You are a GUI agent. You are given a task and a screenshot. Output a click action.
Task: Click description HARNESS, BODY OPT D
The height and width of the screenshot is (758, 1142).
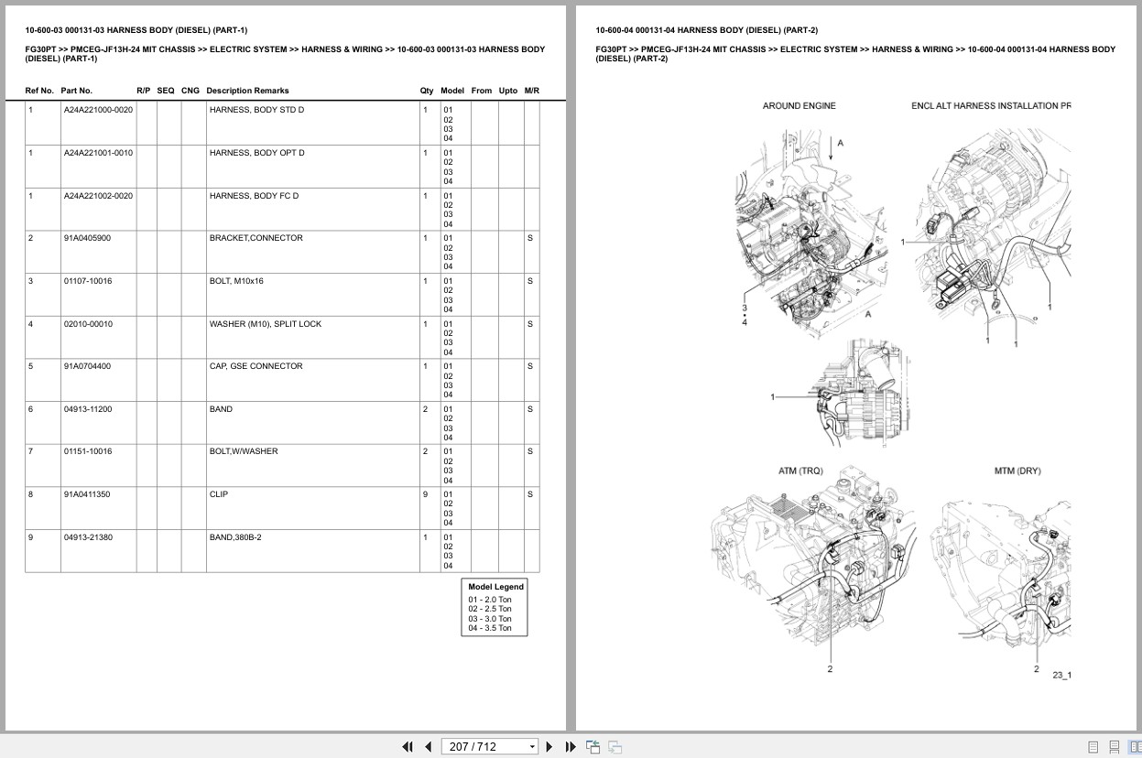(x=256, y=153)
